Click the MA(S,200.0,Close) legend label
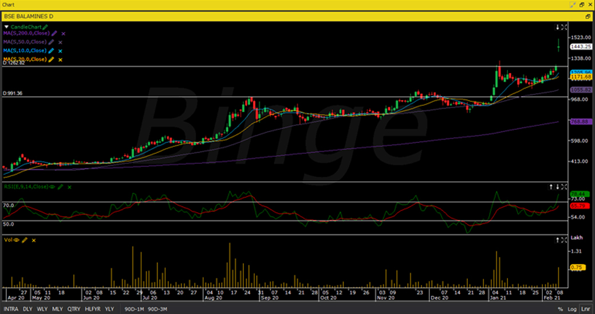The height and width of the screenshot is (314, 595). pyautogui.click(x=26, y=33)
